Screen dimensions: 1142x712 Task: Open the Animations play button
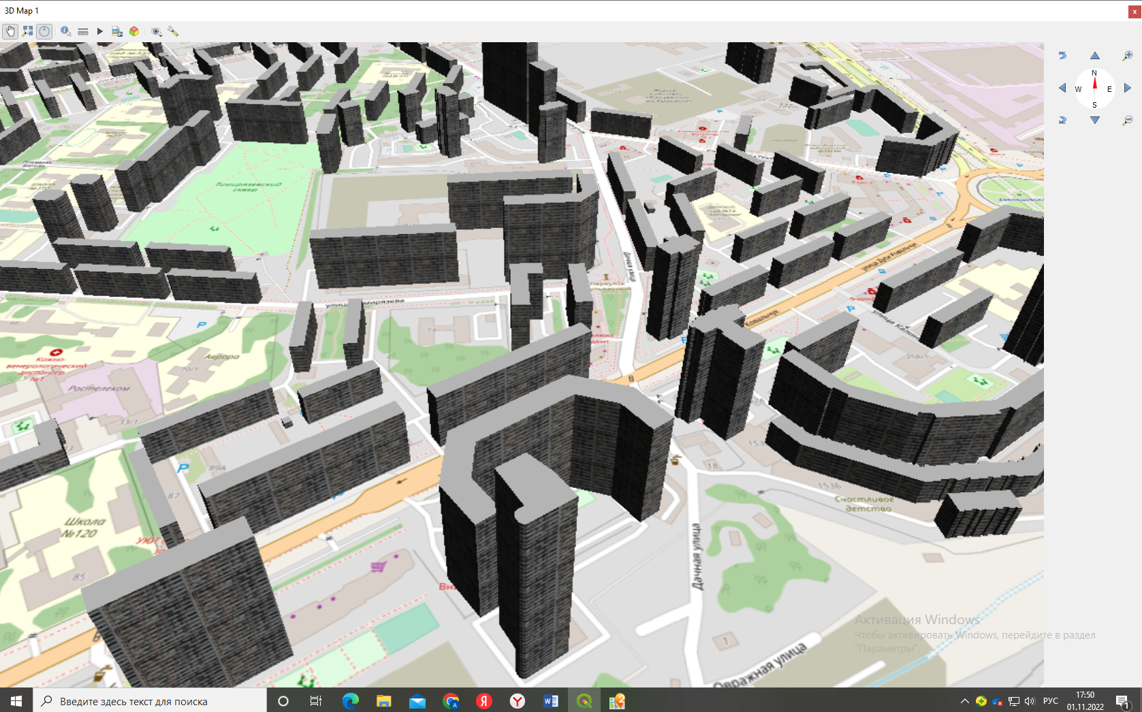pos(100,31)
